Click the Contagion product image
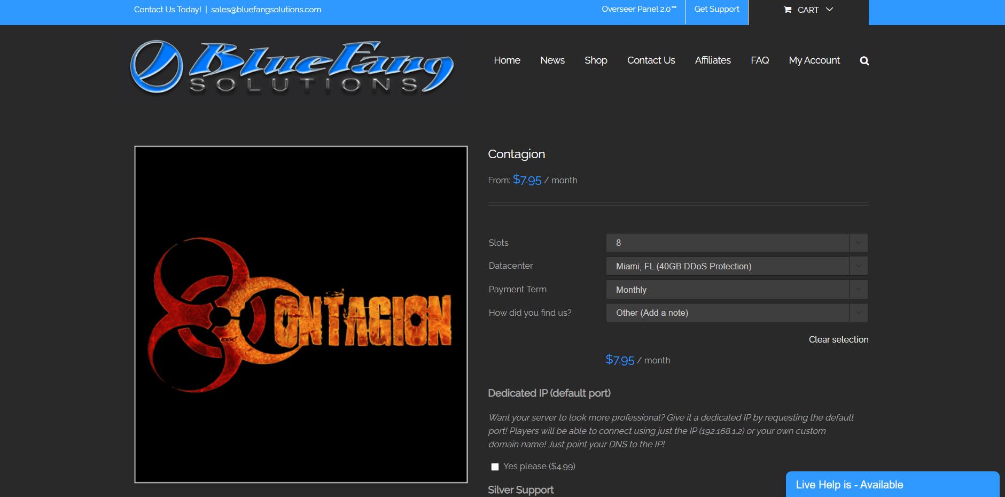 (x=301, y=314)
